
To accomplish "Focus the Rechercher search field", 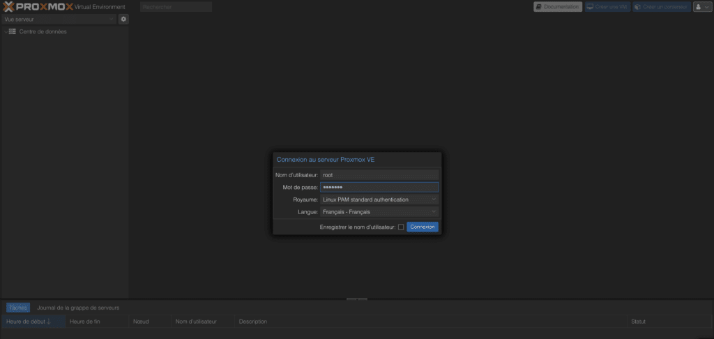I will (x=176, y=7).
